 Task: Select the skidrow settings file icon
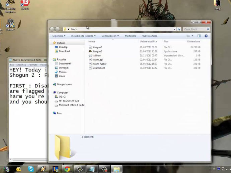pyautogui.click(x=90, y=55)
